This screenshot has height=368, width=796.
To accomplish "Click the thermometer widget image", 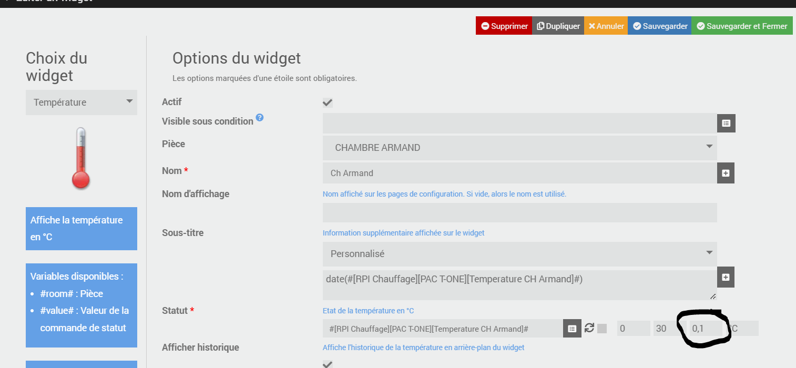I will tap(81, 158).
